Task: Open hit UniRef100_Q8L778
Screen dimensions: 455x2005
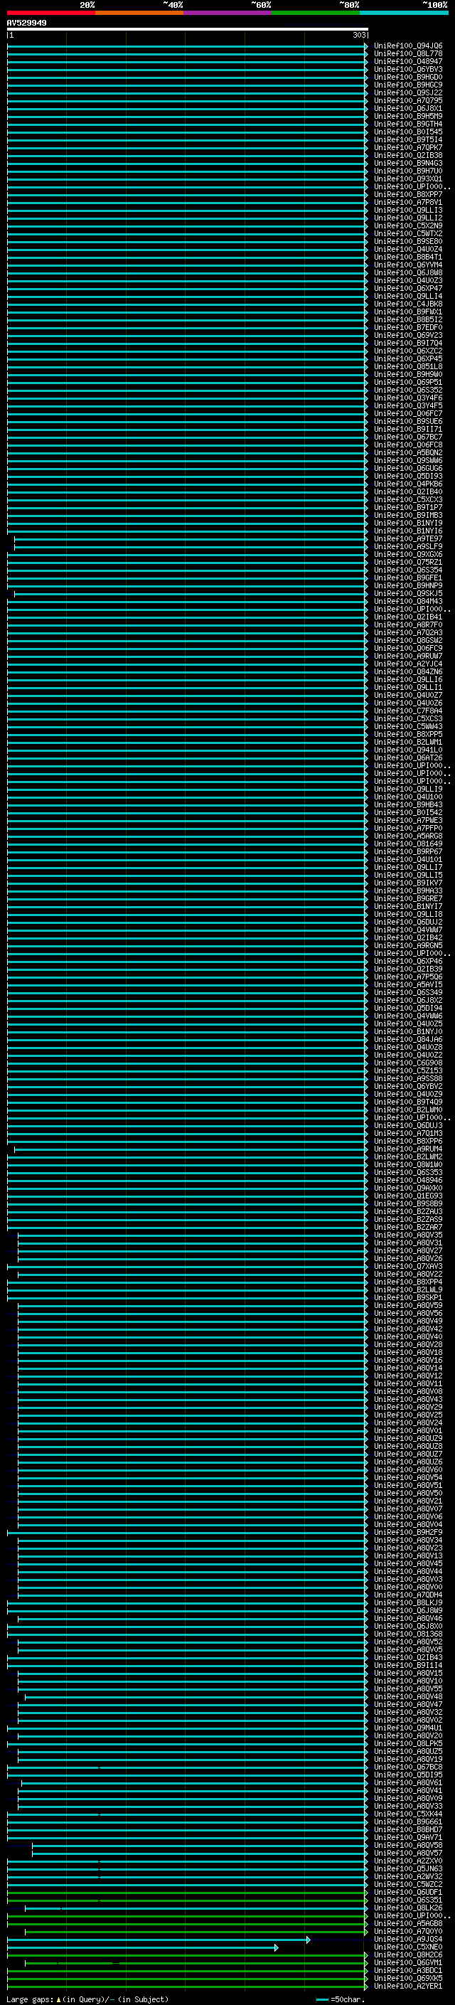Action: coord(408,54)
